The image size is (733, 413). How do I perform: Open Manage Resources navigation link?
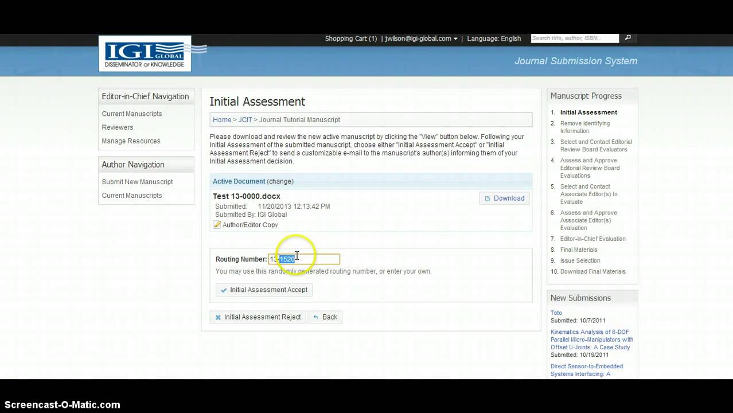pyautogui.click(x=131, y=141)
